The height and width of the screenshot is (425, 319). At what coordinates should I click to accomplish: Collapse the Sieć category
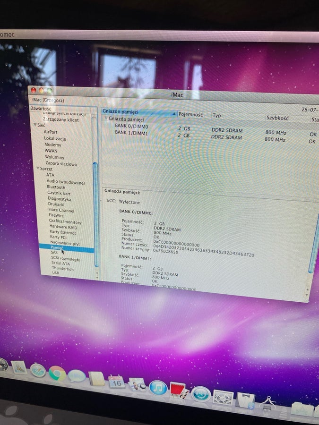click(35, 125)
